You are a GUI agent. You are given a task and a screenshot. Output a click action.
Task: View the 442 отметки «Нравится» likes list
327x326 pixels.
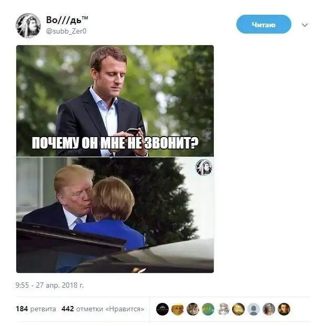coord(103,309)
